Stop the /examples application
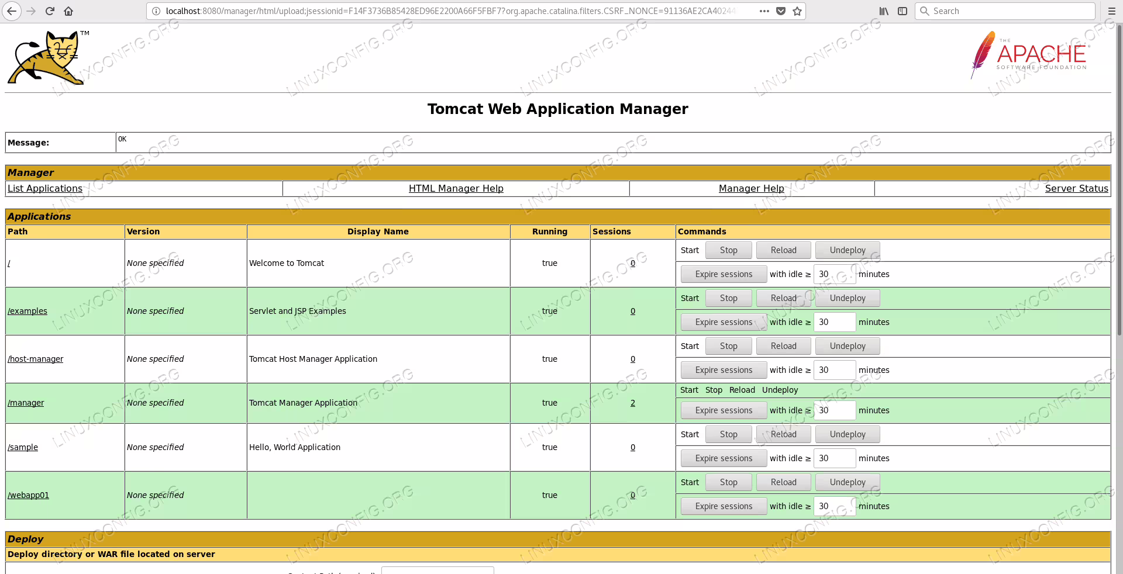Viewport: 1123px width, 574px height. click(729, 298)
